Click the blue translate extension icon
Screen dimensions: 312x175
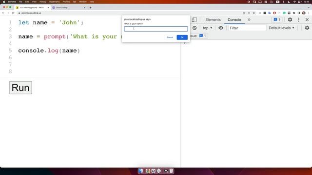[x=270, y=13]
